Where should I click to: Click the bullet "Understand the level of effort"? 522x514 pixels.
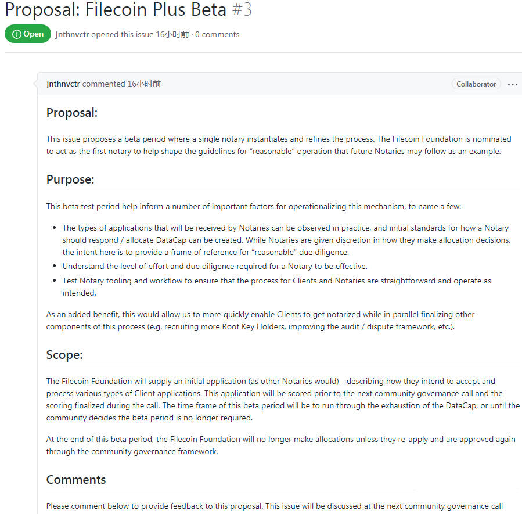coord(215,266)
